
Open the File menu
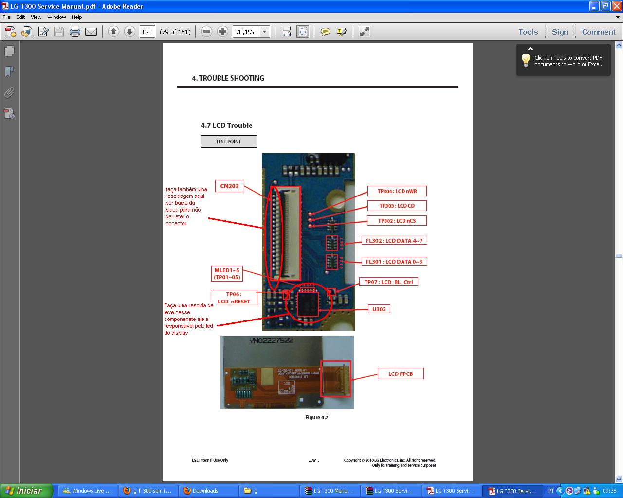pyautogui.click(x=6, y=17)
